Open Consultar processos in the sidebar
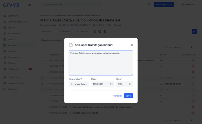 coord(17,22)
